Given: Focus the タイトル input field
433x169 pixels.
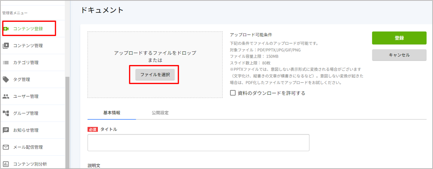Looking at the screenshot, I should [198, 143].
